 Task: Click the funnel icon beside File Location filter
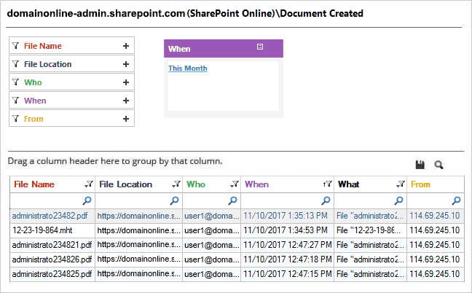tap(15, 64)
